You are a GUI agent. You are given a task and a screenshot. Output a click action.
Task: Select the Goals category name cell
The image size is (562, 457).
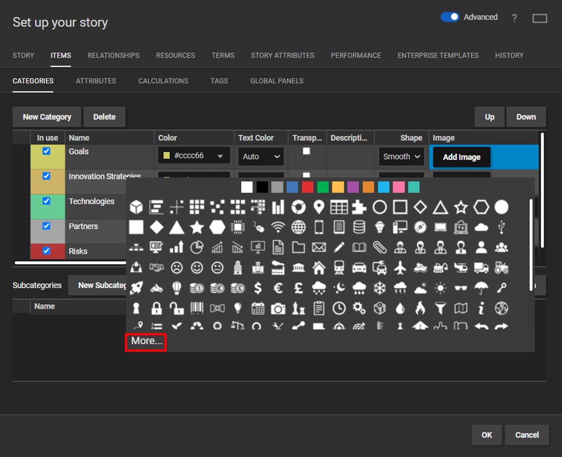tap(109, 157)
